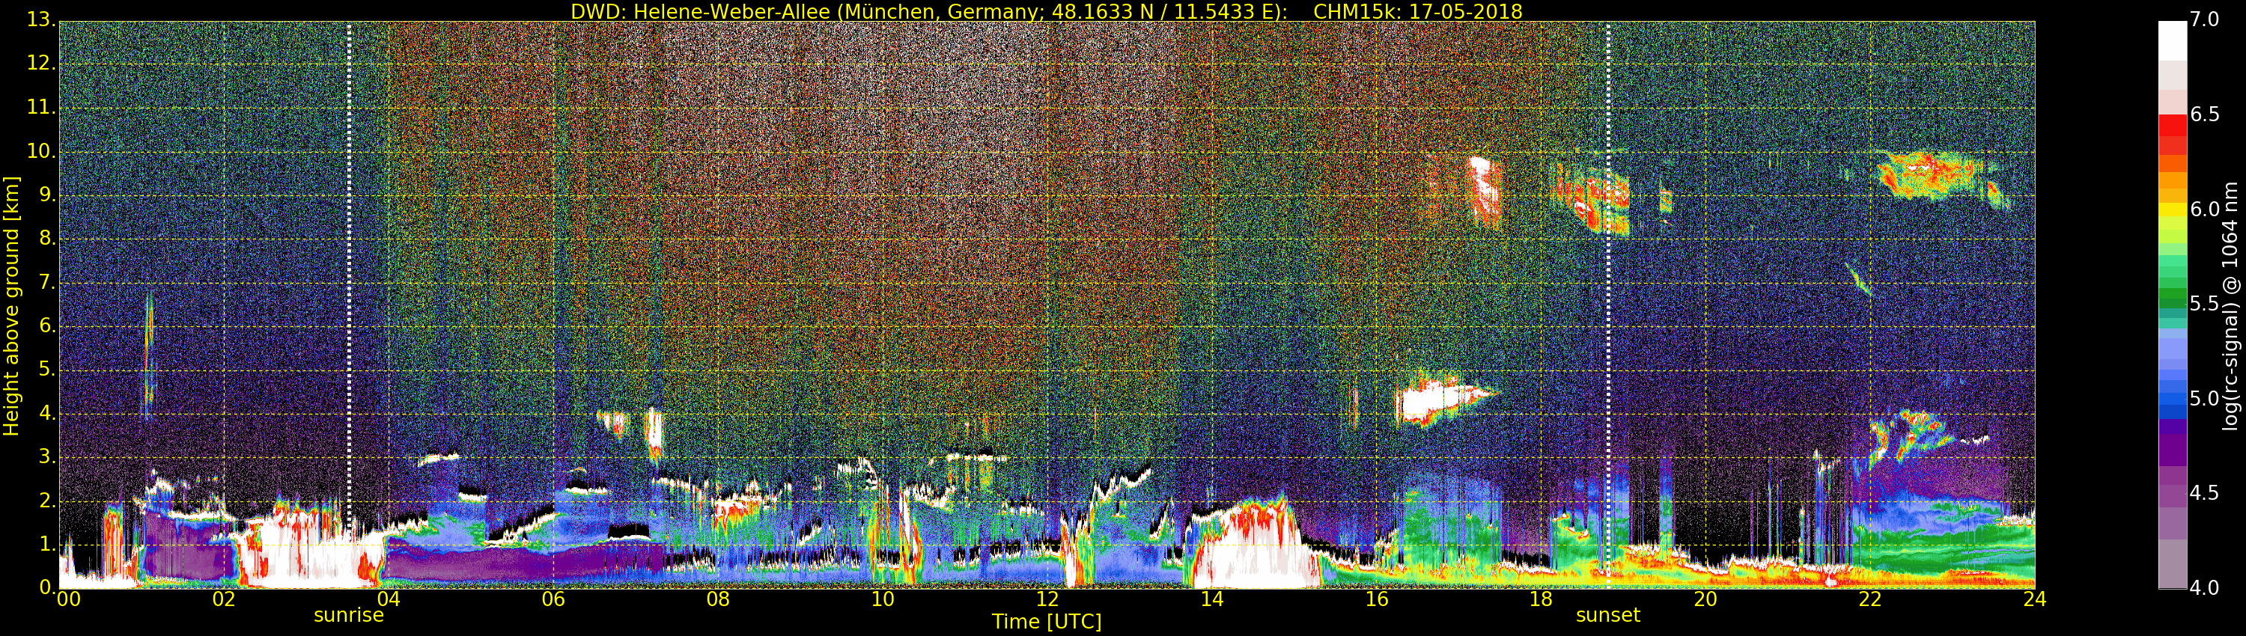Click the 12 tick on time axis
This screenshot has height=636, width=2246.
1047,599
